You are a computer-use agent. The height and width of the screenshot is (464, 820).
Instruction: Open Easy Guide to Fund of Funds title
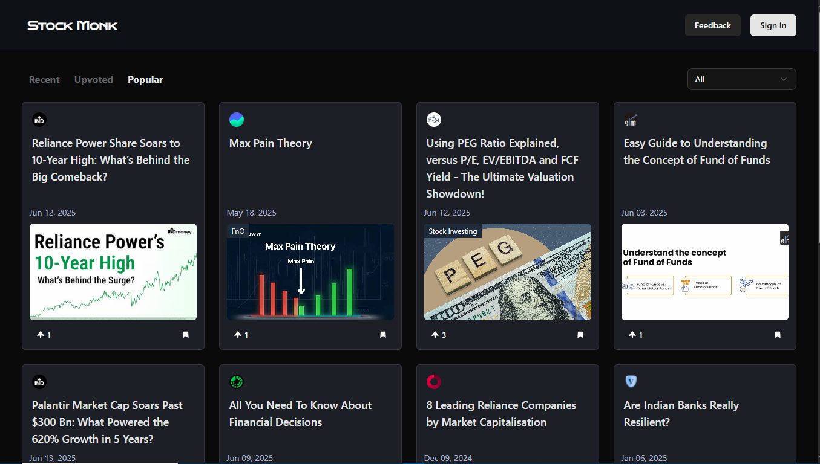(697, 152)
